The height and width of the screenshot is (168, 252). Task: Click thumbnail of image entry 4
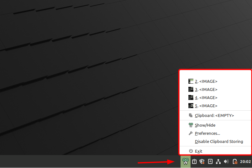[x=191, y=97]
